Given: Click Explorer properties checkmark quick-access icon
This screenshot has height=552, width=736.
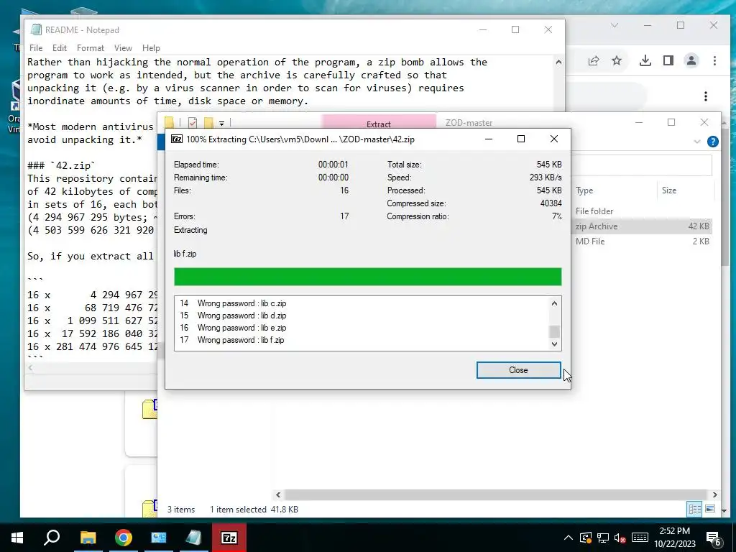Looking at the screenshot, I should point(193,122).
